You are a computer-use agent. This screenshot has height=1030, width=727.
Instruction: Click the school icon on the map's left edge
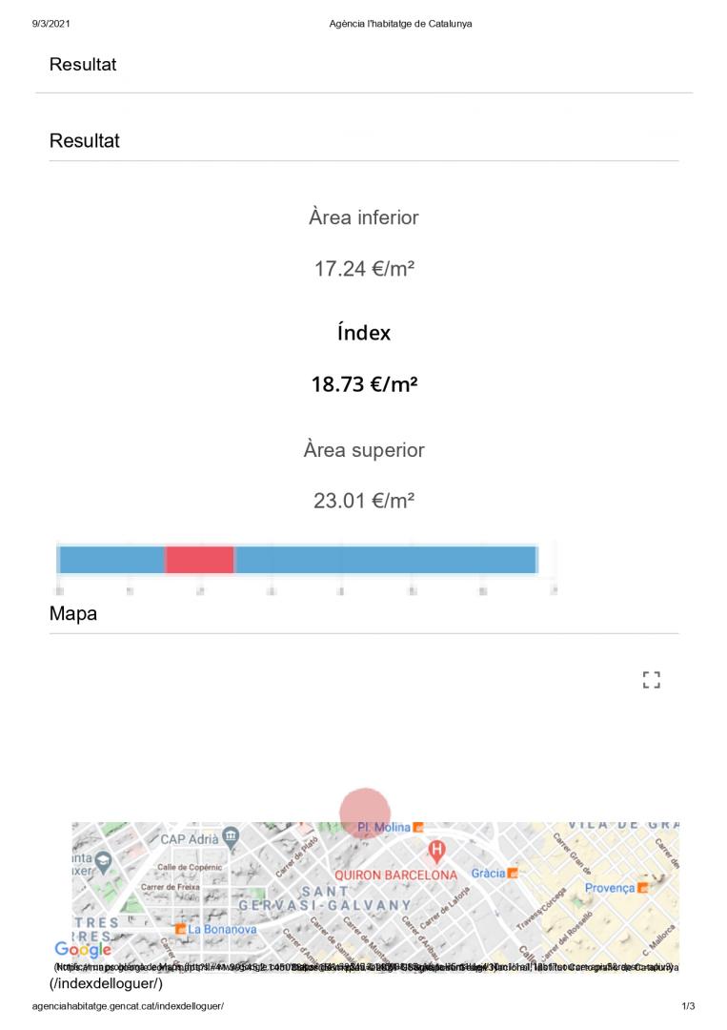104,863
